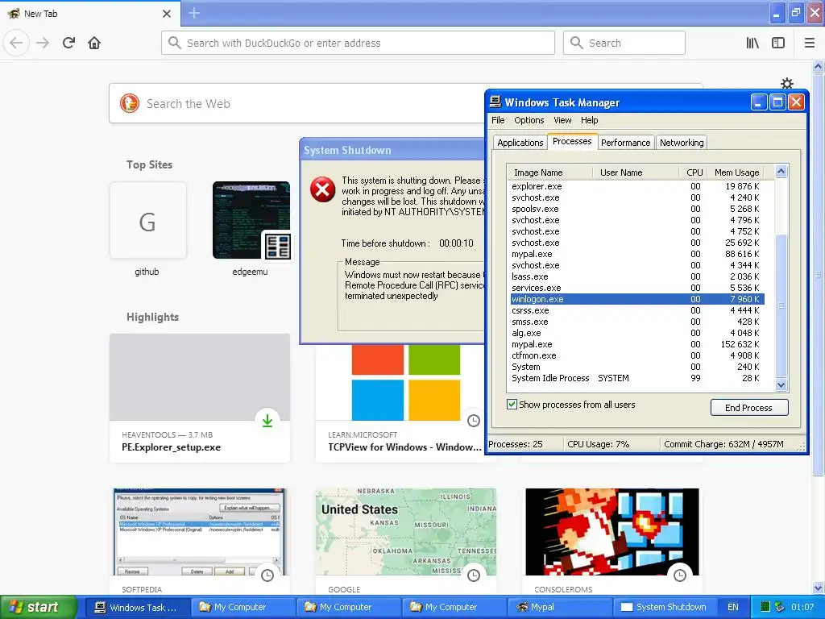825x619 pixels.
Task: Open the Library bookmarks icon
Action: pos(752,43)
